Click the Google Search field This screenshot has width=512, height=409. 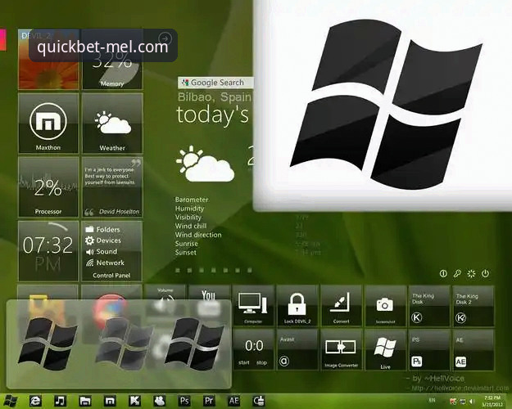(215, 83)
